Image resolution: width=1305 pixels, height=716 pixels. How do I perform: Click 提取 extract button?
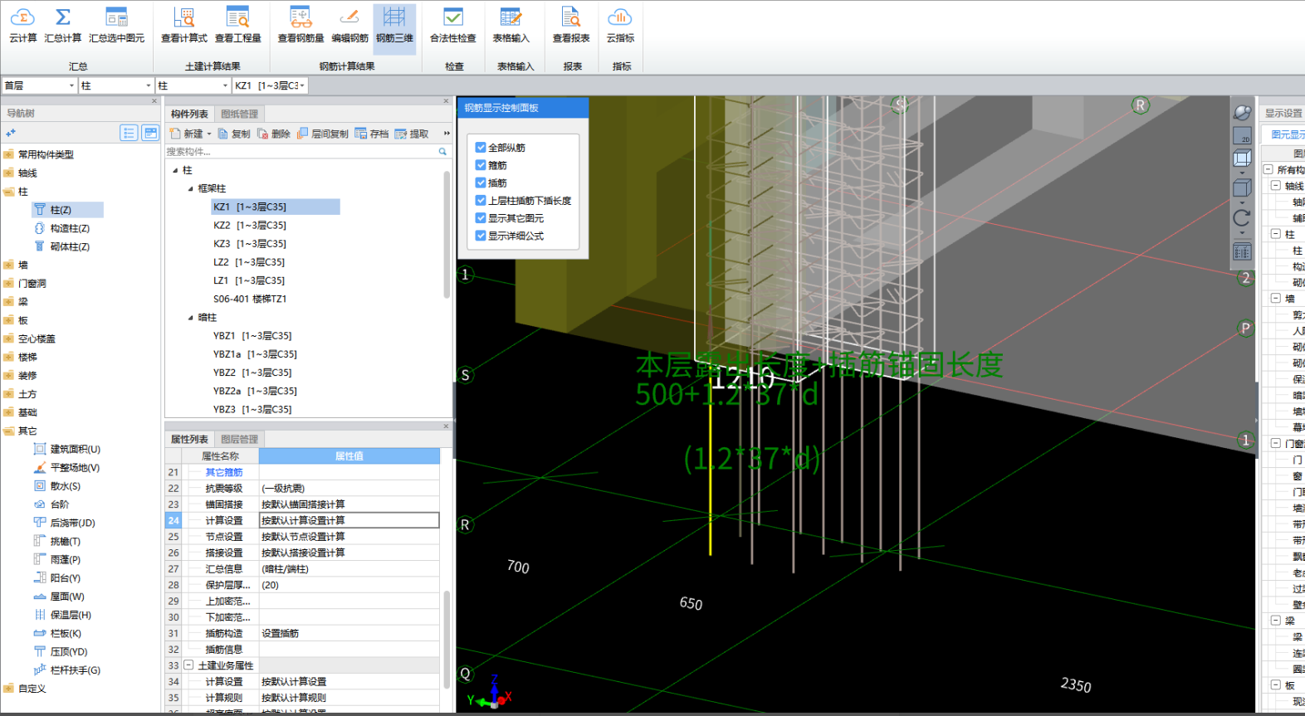[412, 134]
